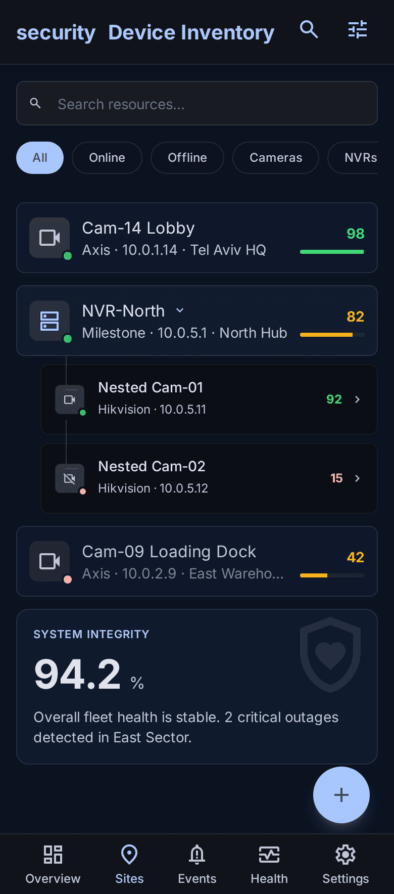Click NVR-North health bar
This screenshot has height=894, width=394.
coord(332,335)
